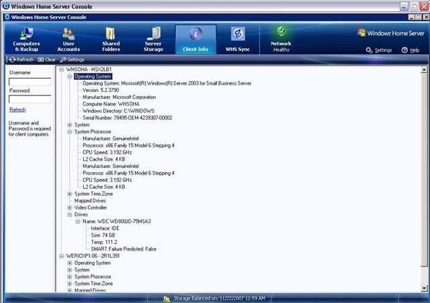The image size is (430, 303).
Task: Collapse the WERICXP1-06 - 2R1L391 node
Action: click(x=62, y=256)
